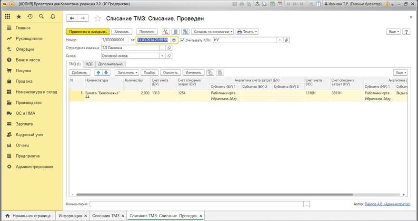The width and height of the screenshot is (418, 221).
Task: Move row up with blue up arrow
Action: tap(99, 73)
